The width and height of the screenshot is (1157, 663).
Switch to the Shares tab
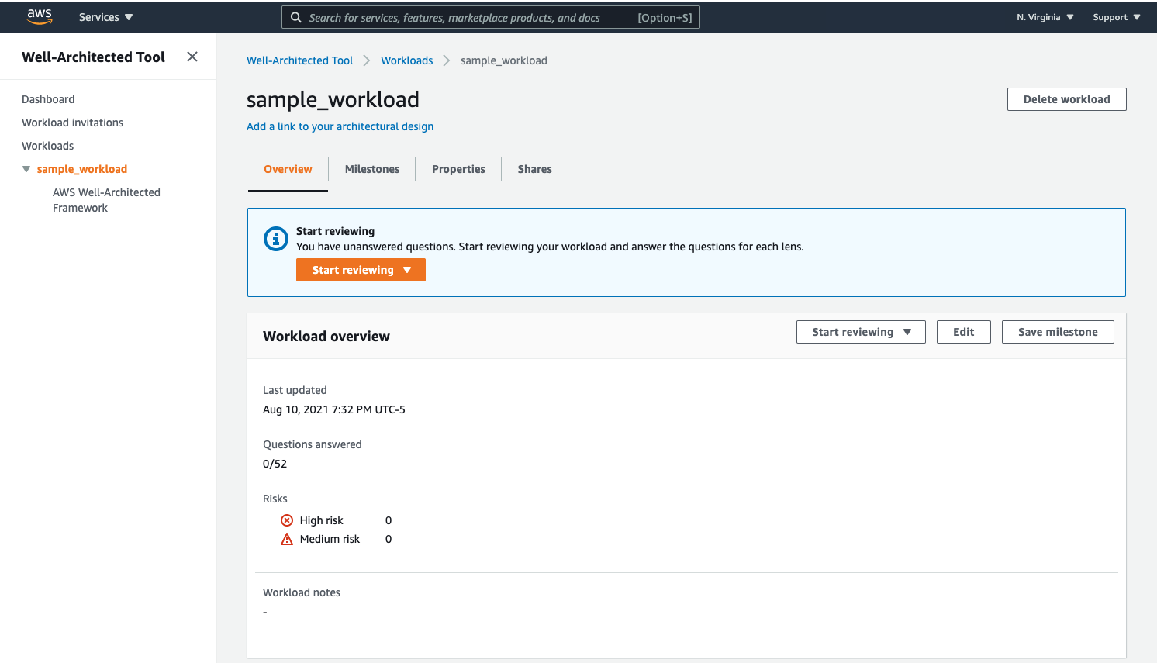click(535, 169)
